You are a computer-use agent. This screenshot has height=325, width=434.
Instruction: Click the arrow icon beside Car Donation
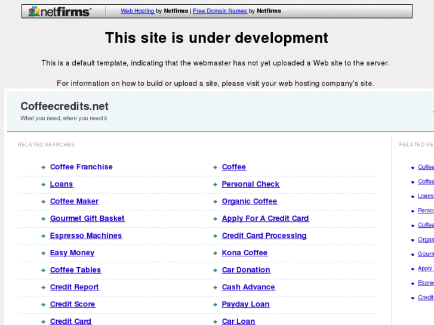(215, 270)
